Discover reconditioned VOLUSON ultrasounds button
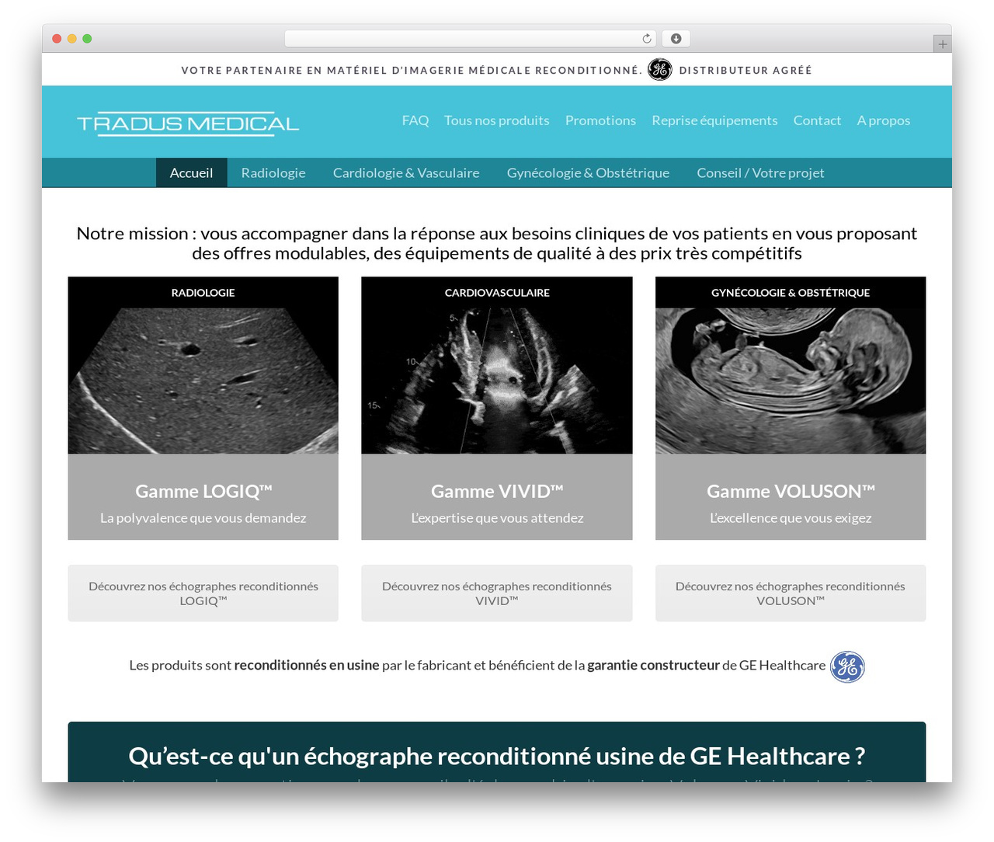Viewport: 994px width, 842px height. tap(791, 593)
